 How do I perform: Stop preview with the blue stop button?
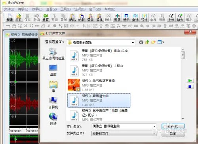(190, 87)
